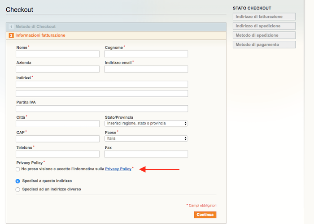This screenshot has height=224, width=314.
Task: Check the Privacy Policy acceptance checkbox
Action: [18, 169]
